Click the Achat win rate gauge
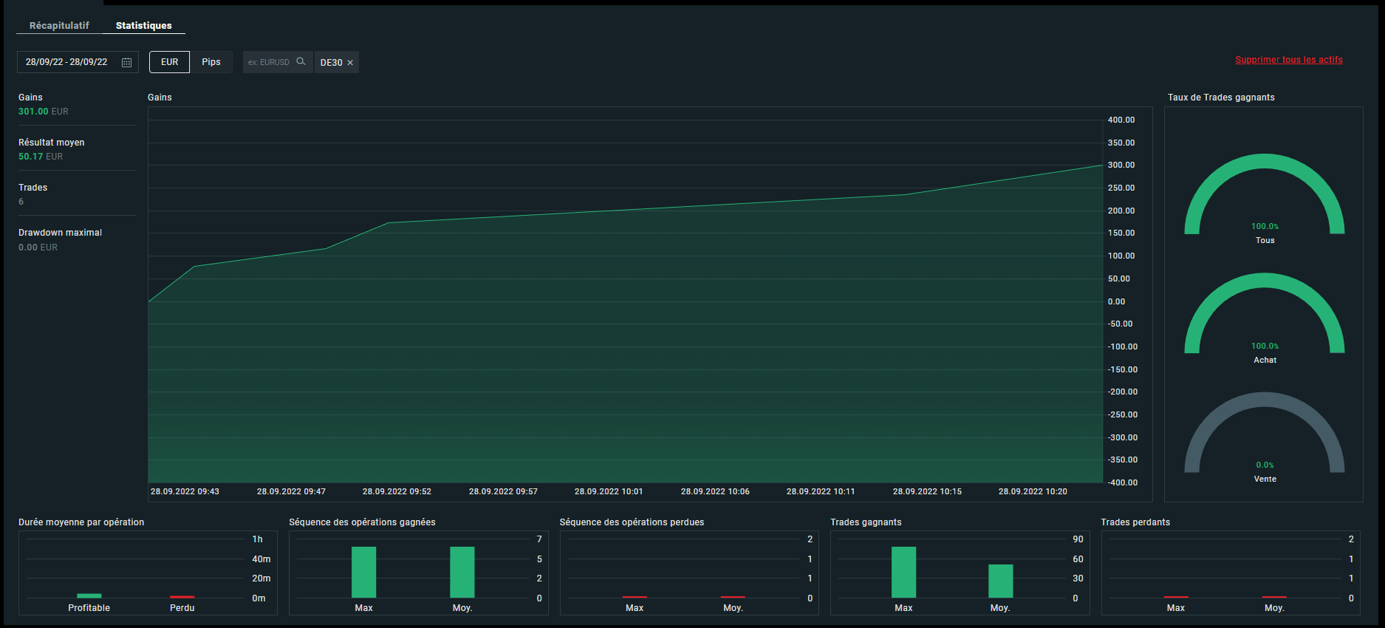1385x628 pixels. [1265, 313]
